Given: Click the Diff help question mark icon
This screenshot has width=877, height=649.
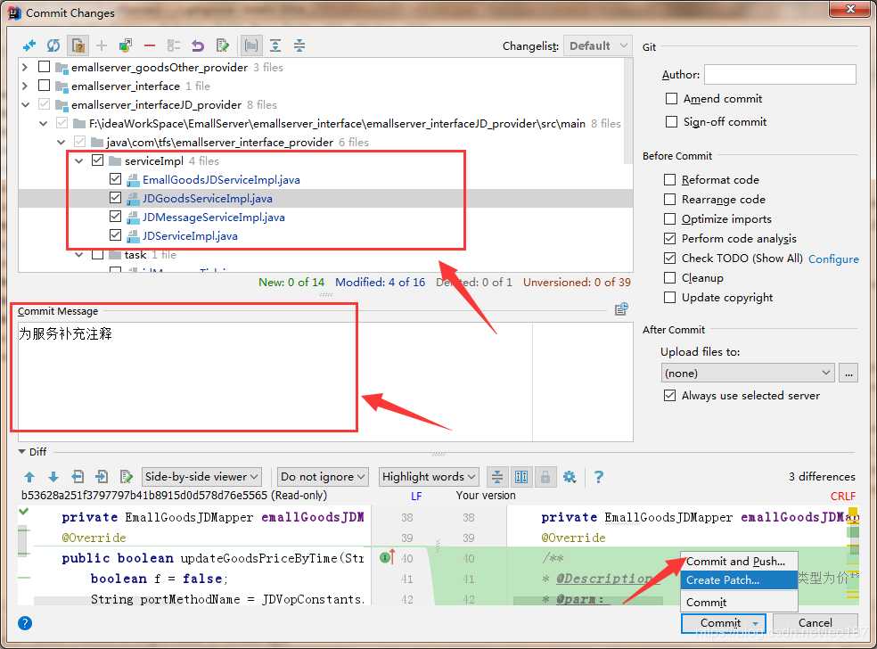Looking at the screenshot, I should 598,477.
